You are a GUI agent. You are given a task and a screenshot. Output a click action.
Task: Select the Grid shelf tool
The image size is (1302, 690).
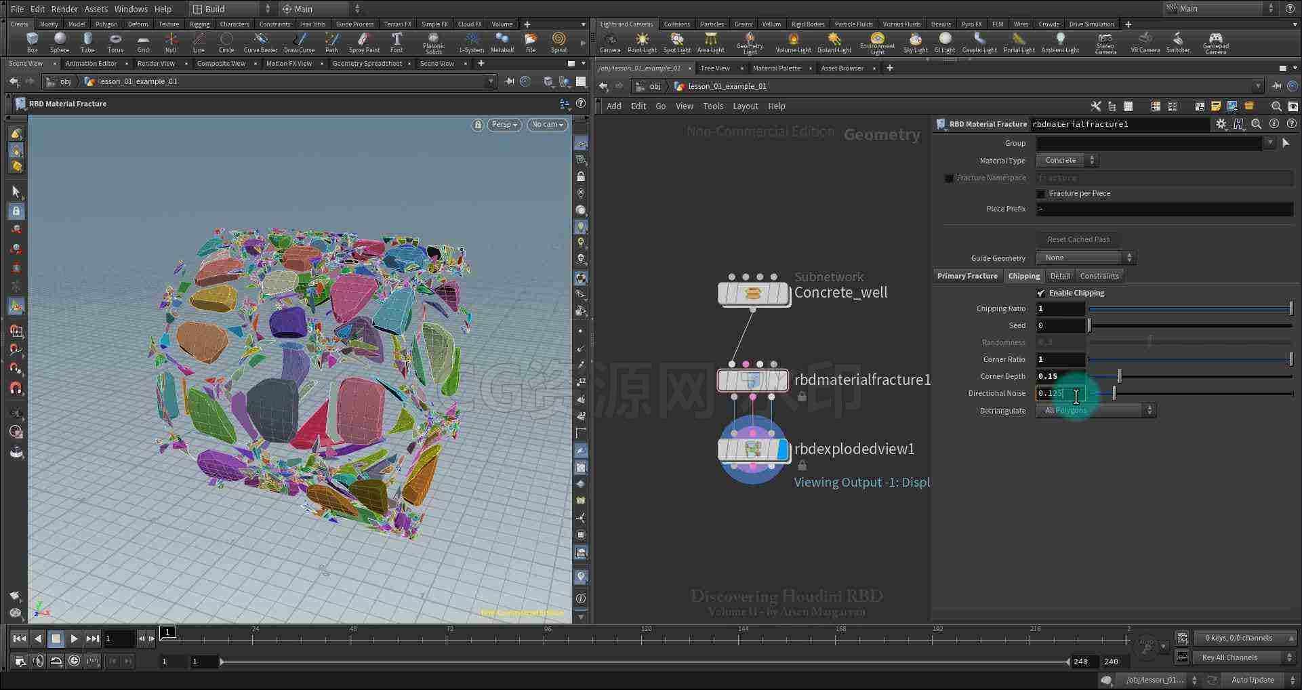(x=143, y=42)
